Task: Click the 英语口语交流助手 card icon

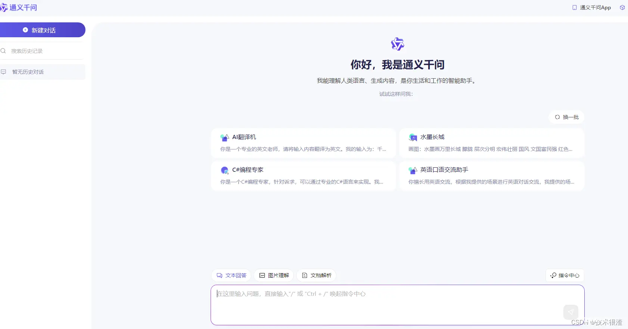Action: point(413,170)
